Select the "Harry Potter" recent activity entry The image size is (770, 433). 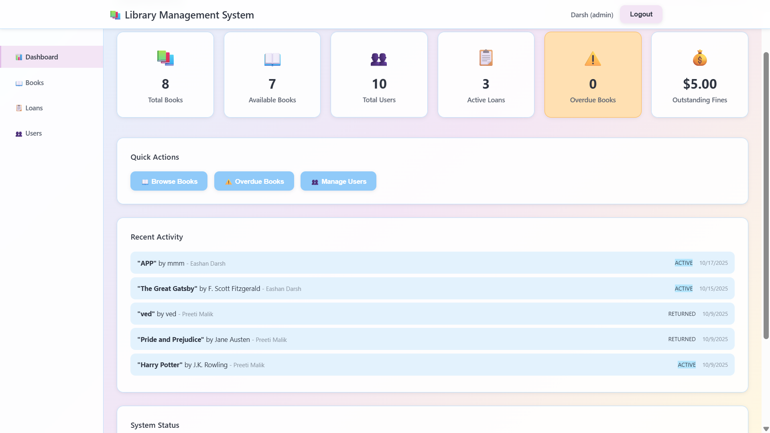(x=432, y=365)
